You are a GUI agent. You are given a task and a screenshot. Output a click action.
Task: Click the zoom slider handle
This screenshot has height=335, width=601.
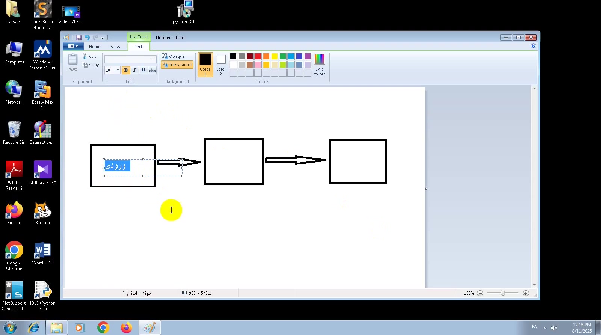pyautogui.click(x=503, y=293)
